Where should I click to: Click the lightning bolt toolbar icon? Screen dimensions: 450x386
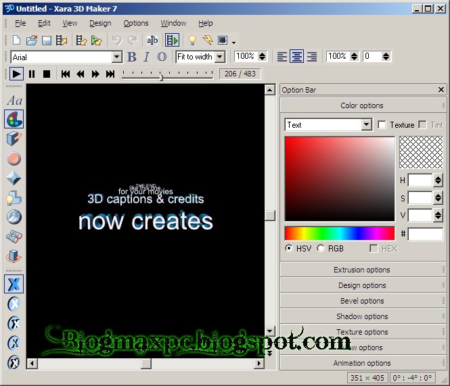click(x=208, y=40)
